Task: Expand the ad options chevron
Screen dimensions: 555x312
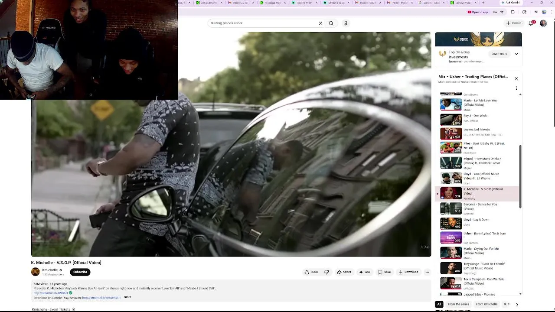Action: pos(516,54)
